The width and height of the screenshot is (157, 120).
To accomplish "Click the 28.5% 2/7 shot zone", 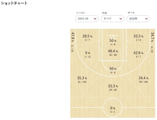I will (x=87, y=38).
